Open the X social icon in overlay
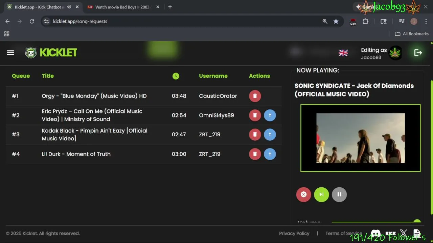 coord(404,234)
